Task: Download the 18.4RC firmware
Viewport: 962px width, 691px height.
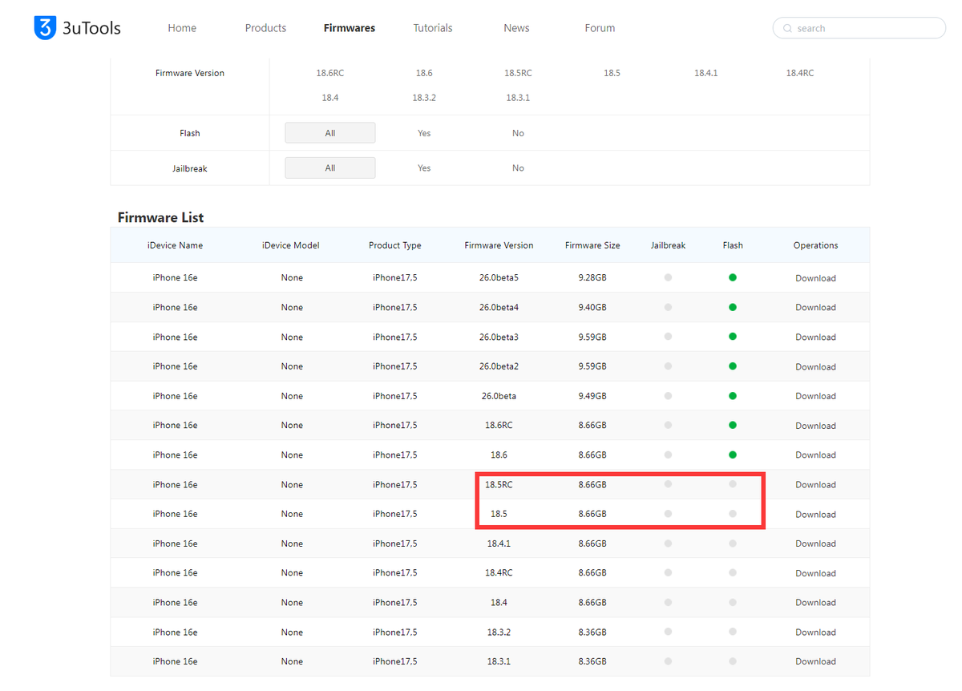Action: [x=815, y=573]
